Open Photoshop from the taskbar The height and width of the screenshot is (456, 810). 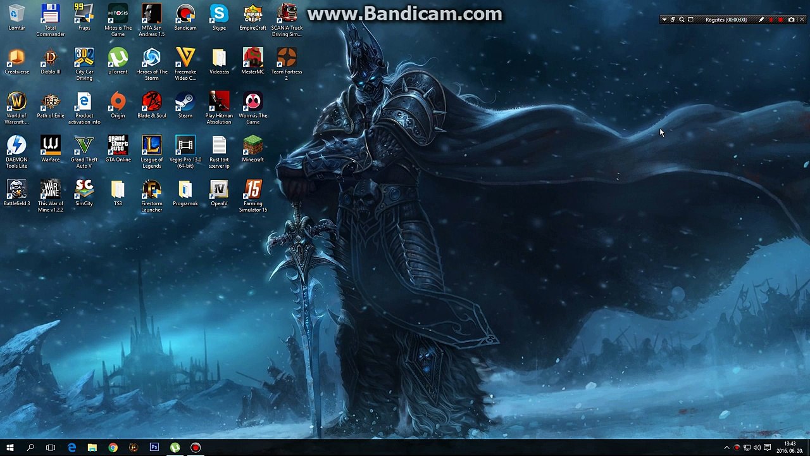pyautogui.click(x=154, y=448)
